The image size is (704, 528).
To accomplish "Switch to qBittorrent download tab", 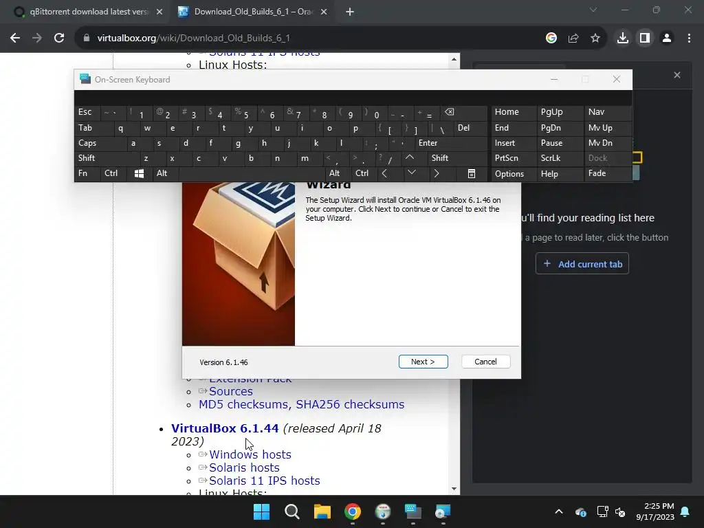I will (88, 12).
